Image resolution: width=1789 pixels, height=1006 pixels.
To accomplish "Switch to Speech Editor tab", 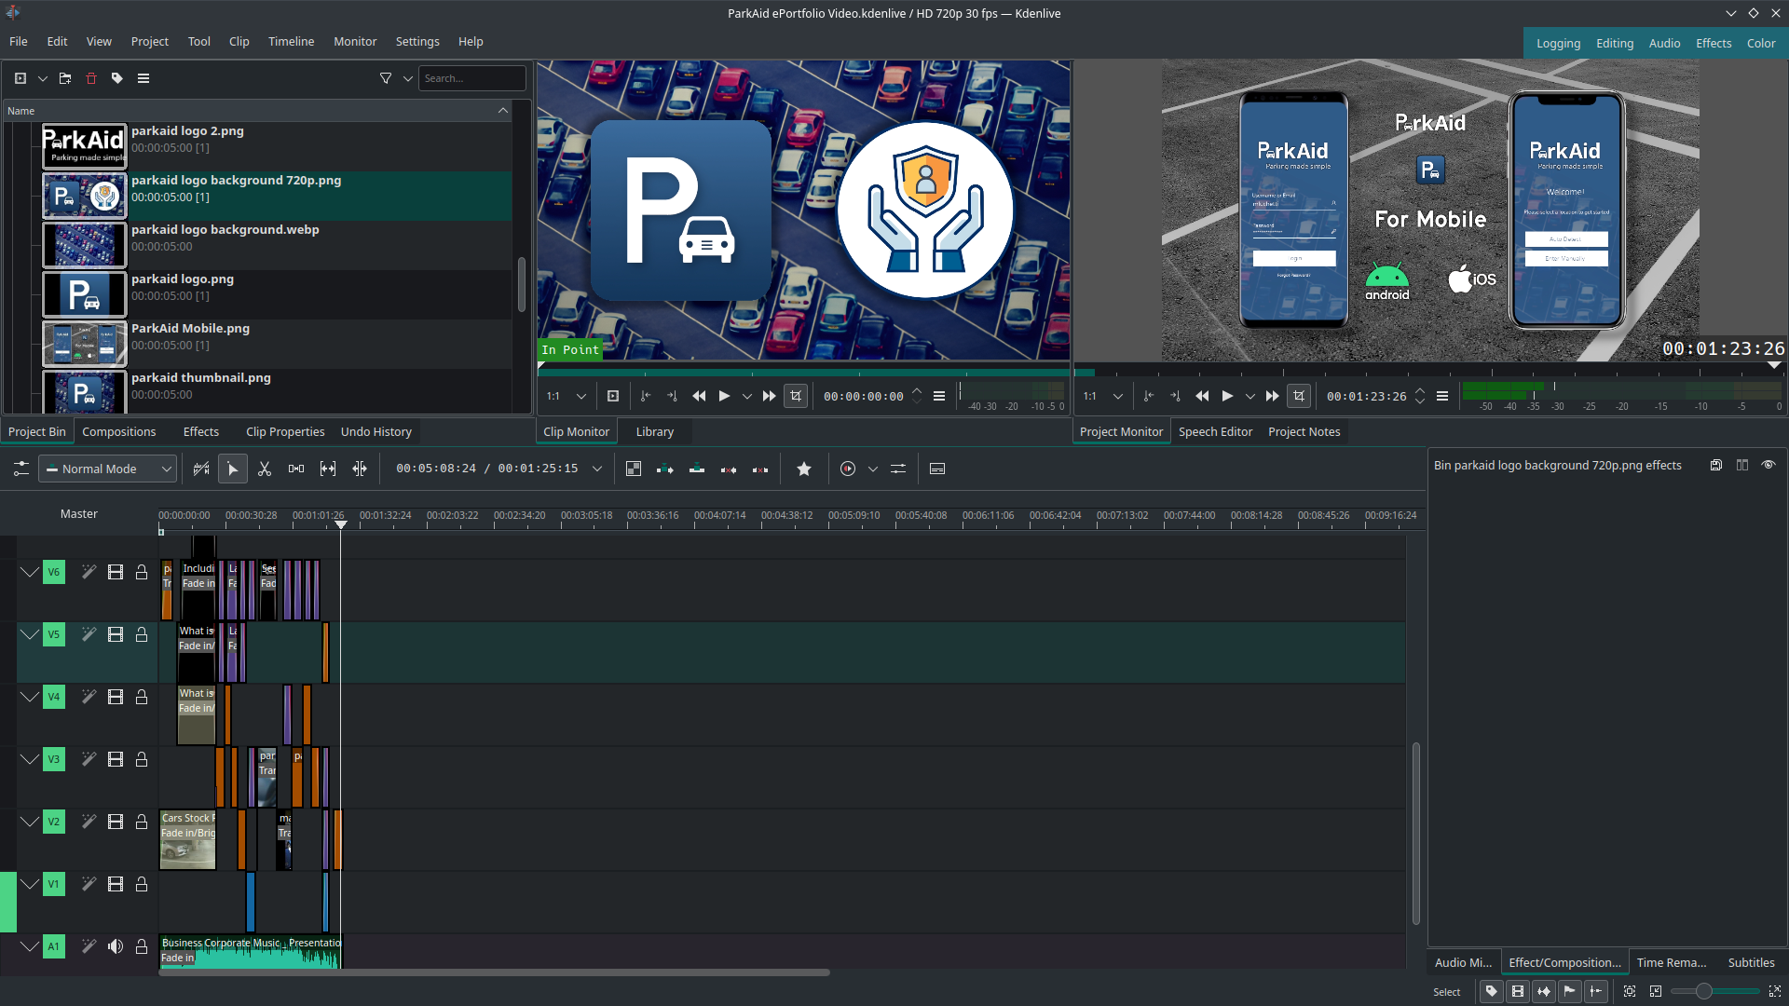I will (1215, 431).
